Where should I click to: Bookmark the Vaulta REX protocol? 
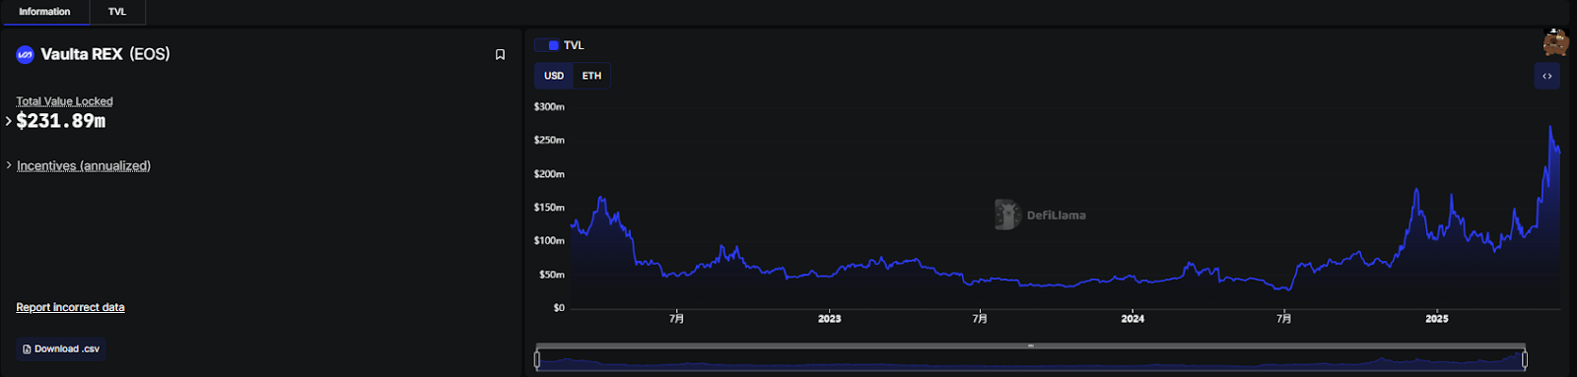click(500, 55)
